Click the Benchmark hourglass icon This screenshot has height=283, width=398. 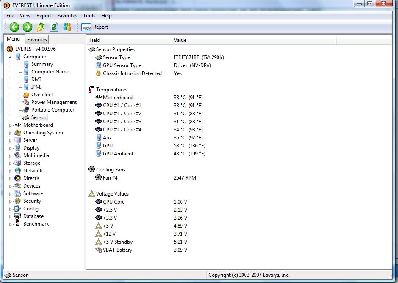(17, 224)
